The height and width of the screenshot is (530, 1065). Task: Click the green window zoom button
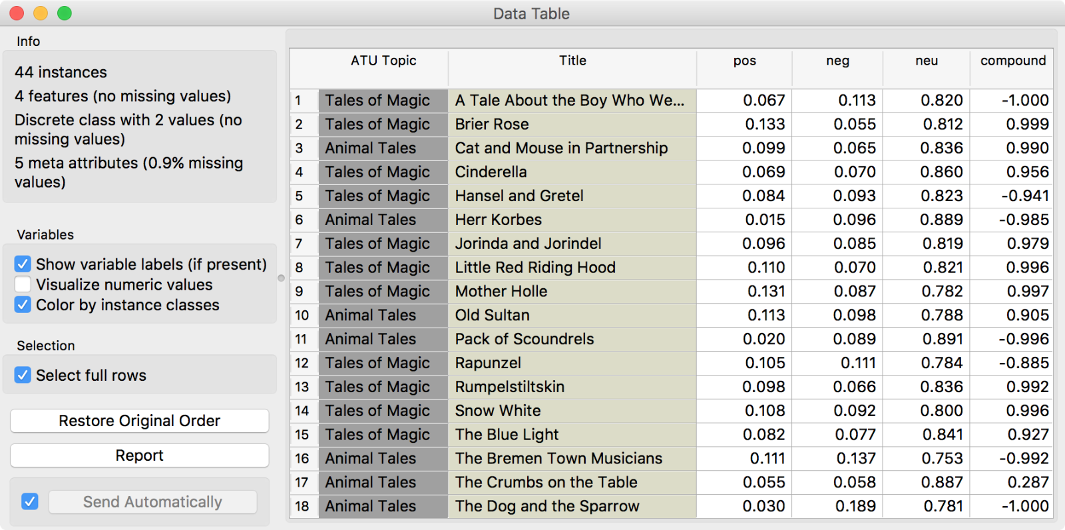coord(65,13)
